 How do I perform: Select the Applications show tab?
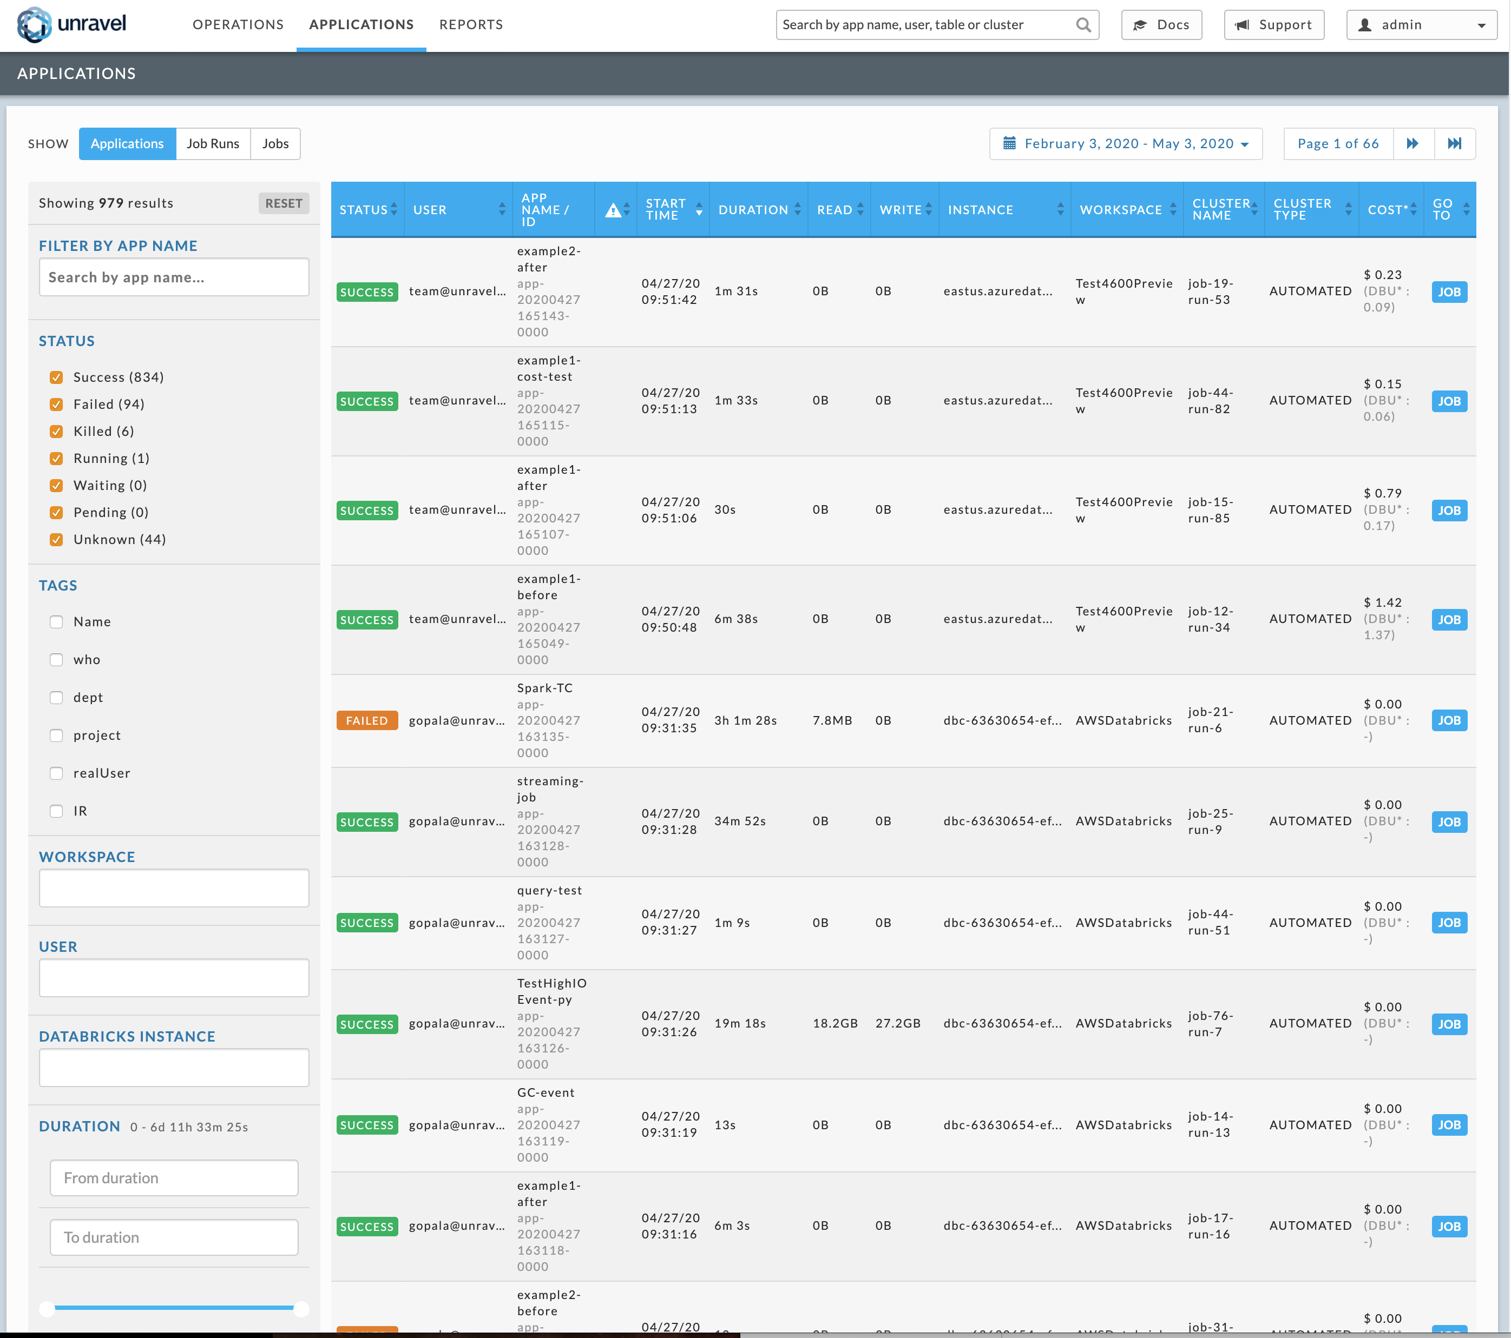(127, 143)
